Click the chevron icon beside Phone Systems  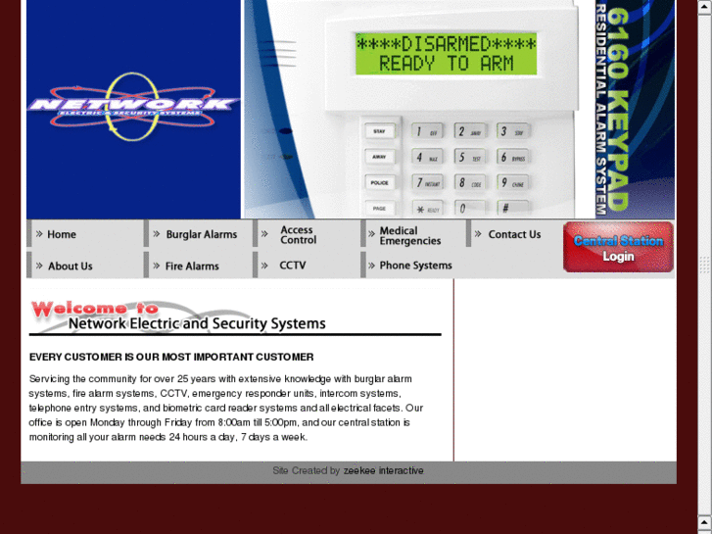[371, 266]
